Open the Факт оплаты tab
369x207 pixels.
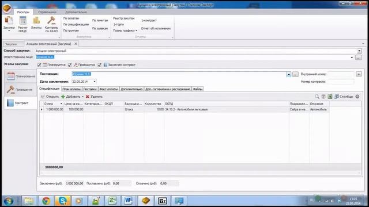click(x=108, y=89)
